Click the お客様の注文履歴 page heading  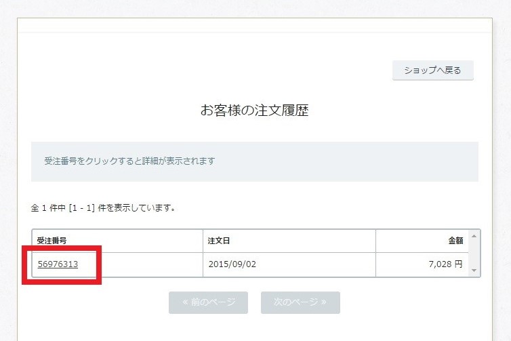pyautogui.click(x=254, y=111)
